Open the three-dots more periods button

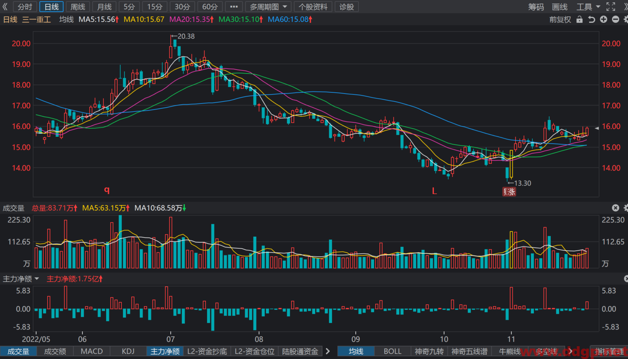[x=234, y=7]
